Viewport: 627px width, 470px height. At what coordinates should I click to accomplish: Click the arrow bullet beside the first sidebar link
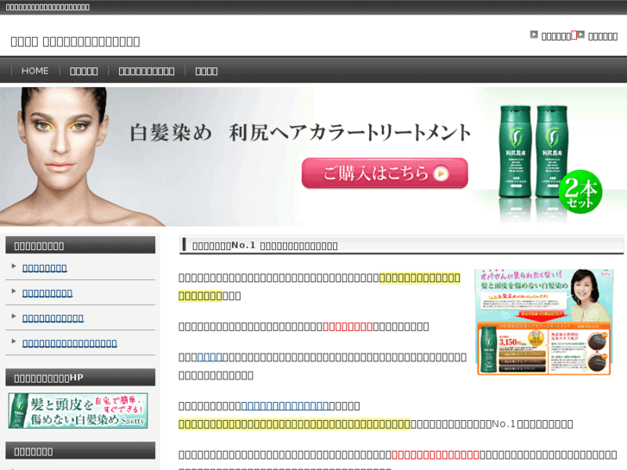(x=14, y=266)
